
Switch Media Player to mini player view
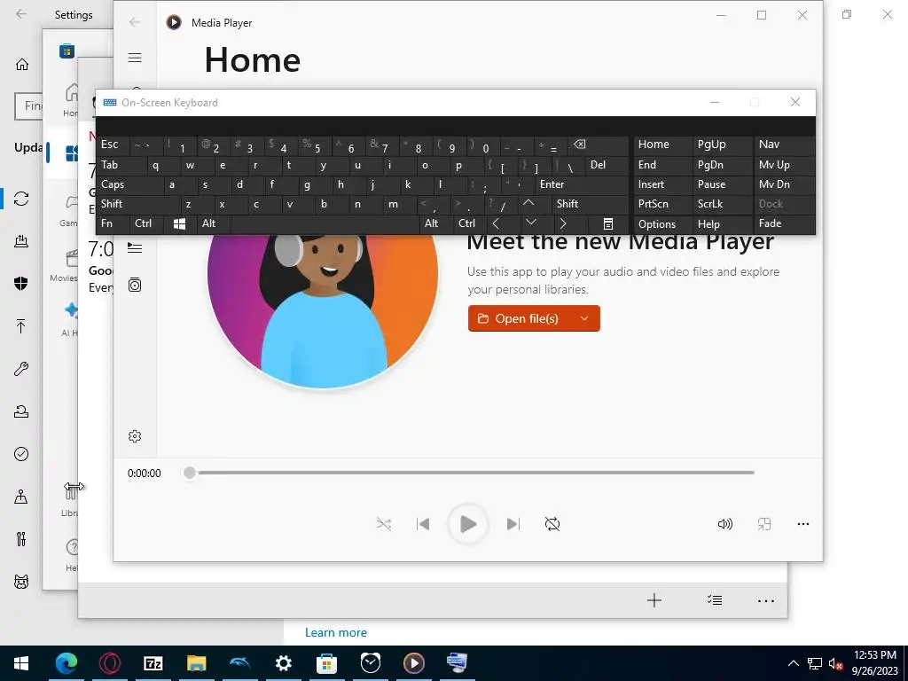[764, 525]
